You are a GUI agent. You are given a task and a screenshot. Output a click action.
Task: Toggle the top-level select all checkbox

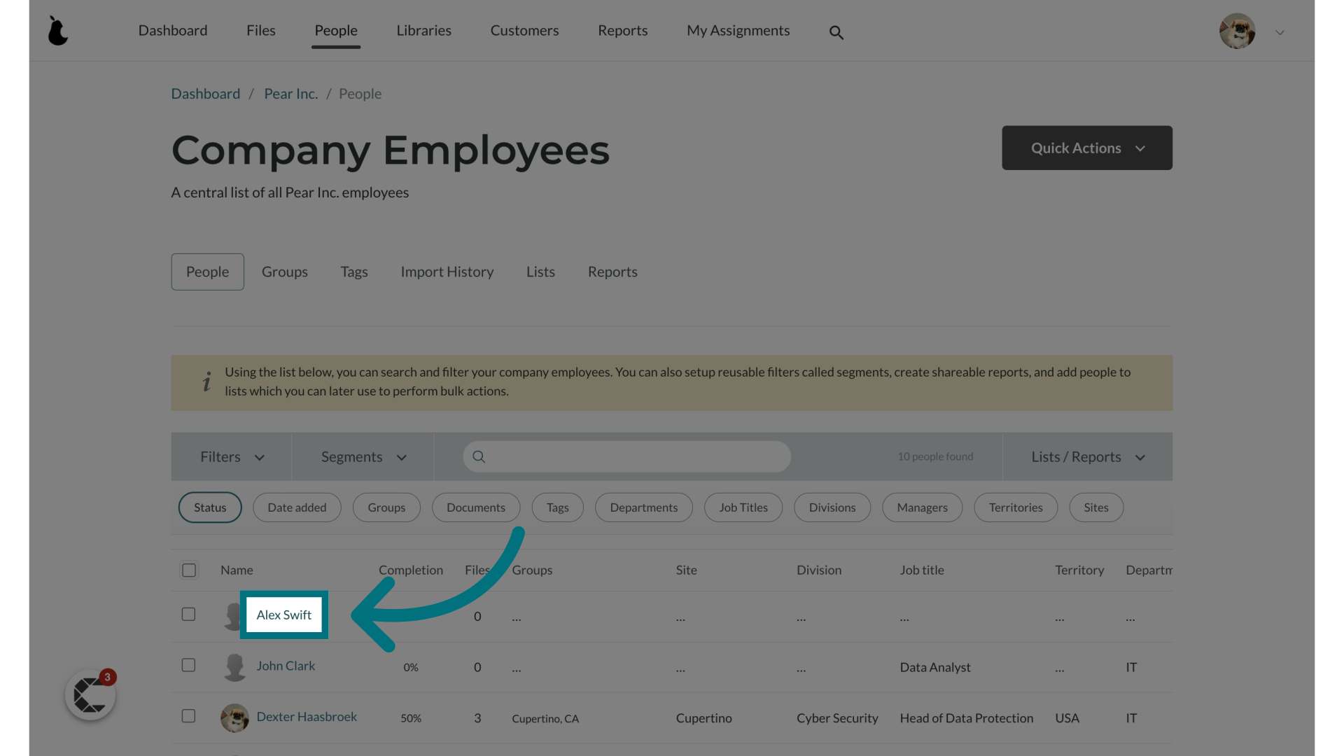(x=189, y=570)
